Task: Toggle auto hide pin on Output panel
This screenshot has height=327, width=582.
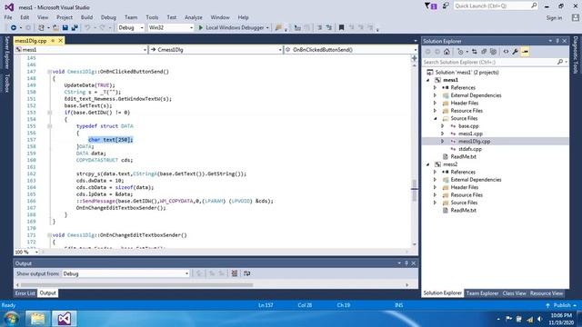Action: pyautogui.click(x=406, y=263)
